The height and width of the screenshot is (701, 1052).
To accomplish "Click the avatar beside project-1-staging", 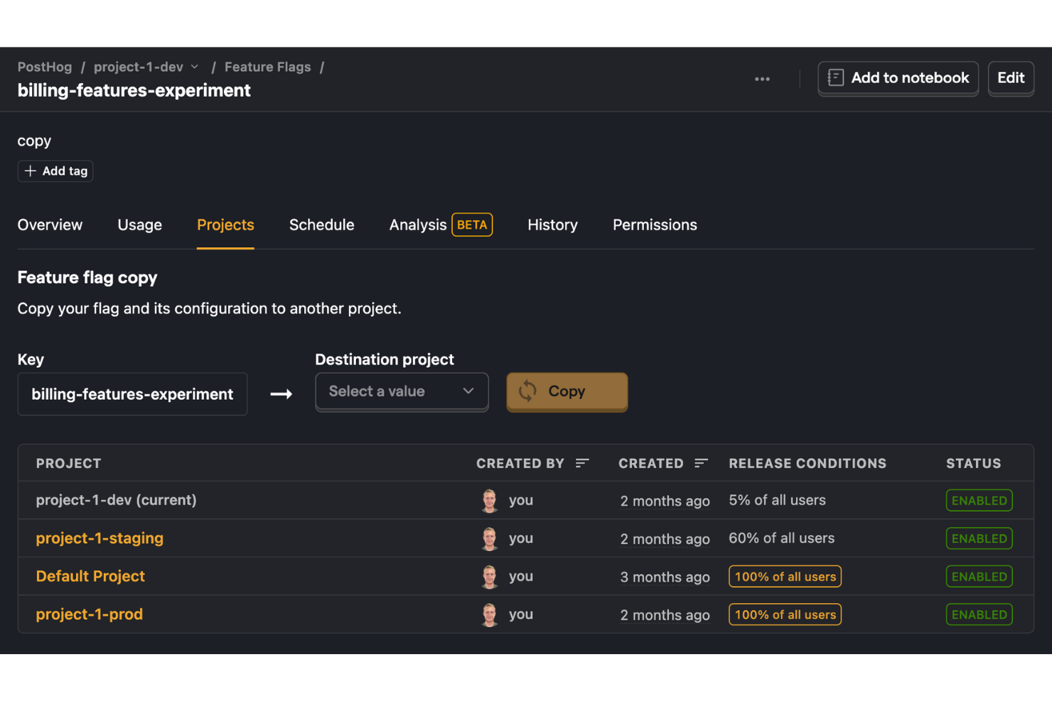I will click(x=489, y=538).
